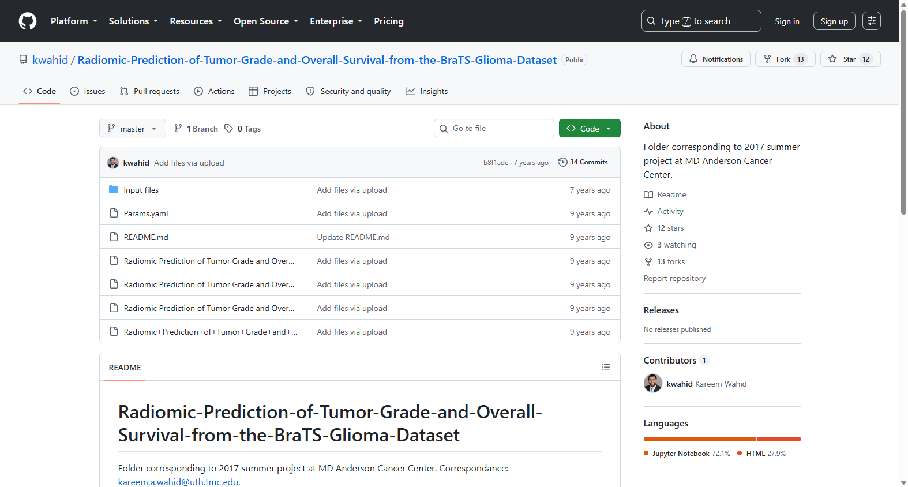This screenshot has width=908, height=487.
Task: Click the Go to file search field
Action: coord(494,128)
